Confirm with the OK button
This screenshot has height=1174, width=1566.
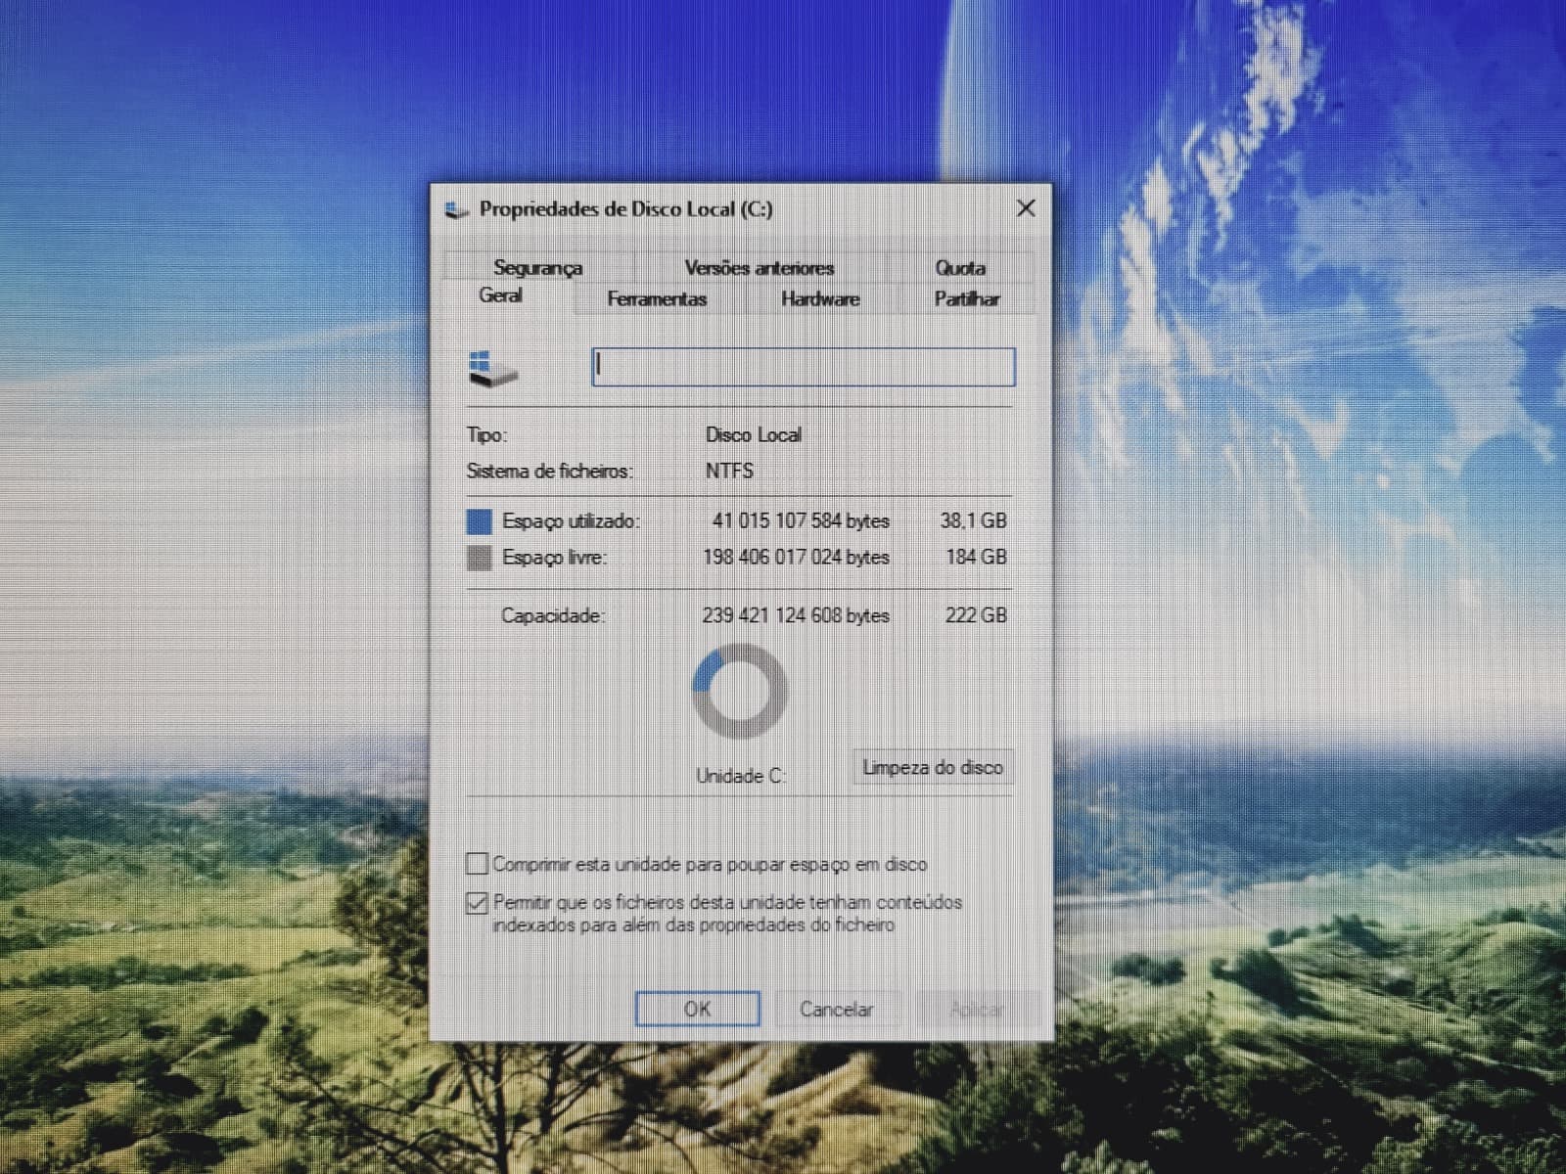coord(698,1009)
